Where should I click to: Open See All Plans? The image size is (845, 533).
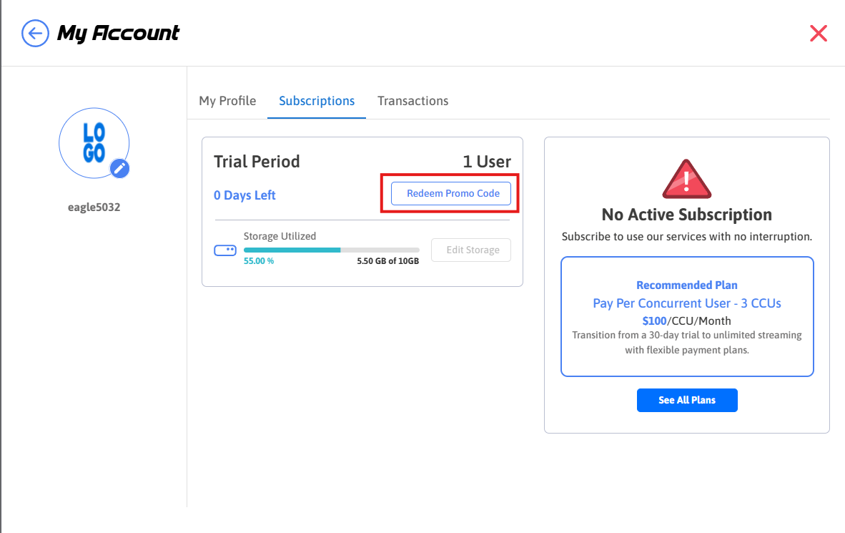pyautogui.click(x=686, y=400)
